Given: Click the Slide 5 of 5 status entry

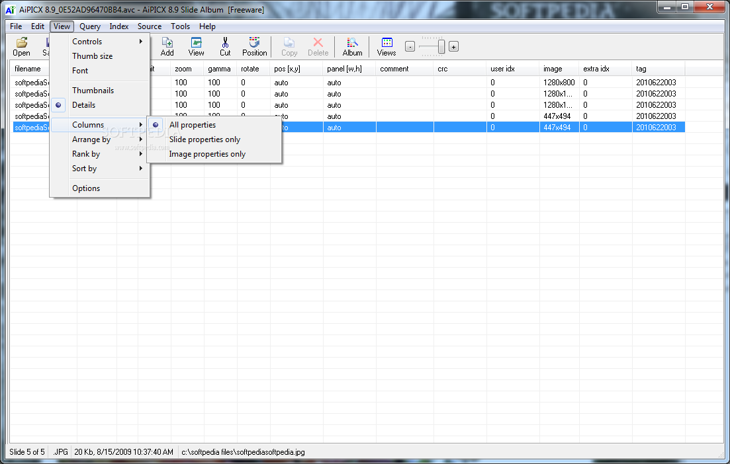Looking at the screenshot, I should click(27, 452).
